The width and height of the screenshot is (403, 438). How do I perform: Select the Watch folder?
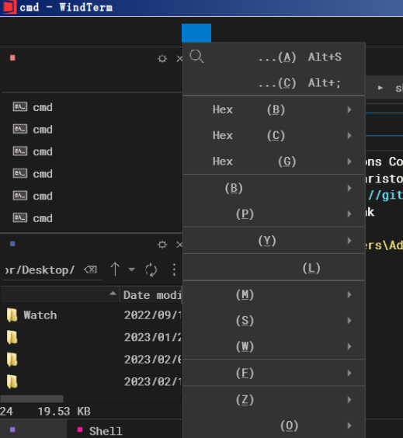[x=91, y=315]
